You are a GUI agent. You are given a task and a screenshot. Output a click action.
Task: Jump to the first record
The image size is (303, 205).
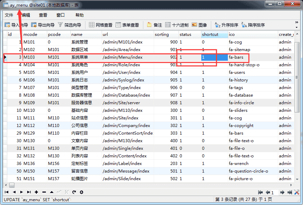pyautogui.click(x=6, y=192)
